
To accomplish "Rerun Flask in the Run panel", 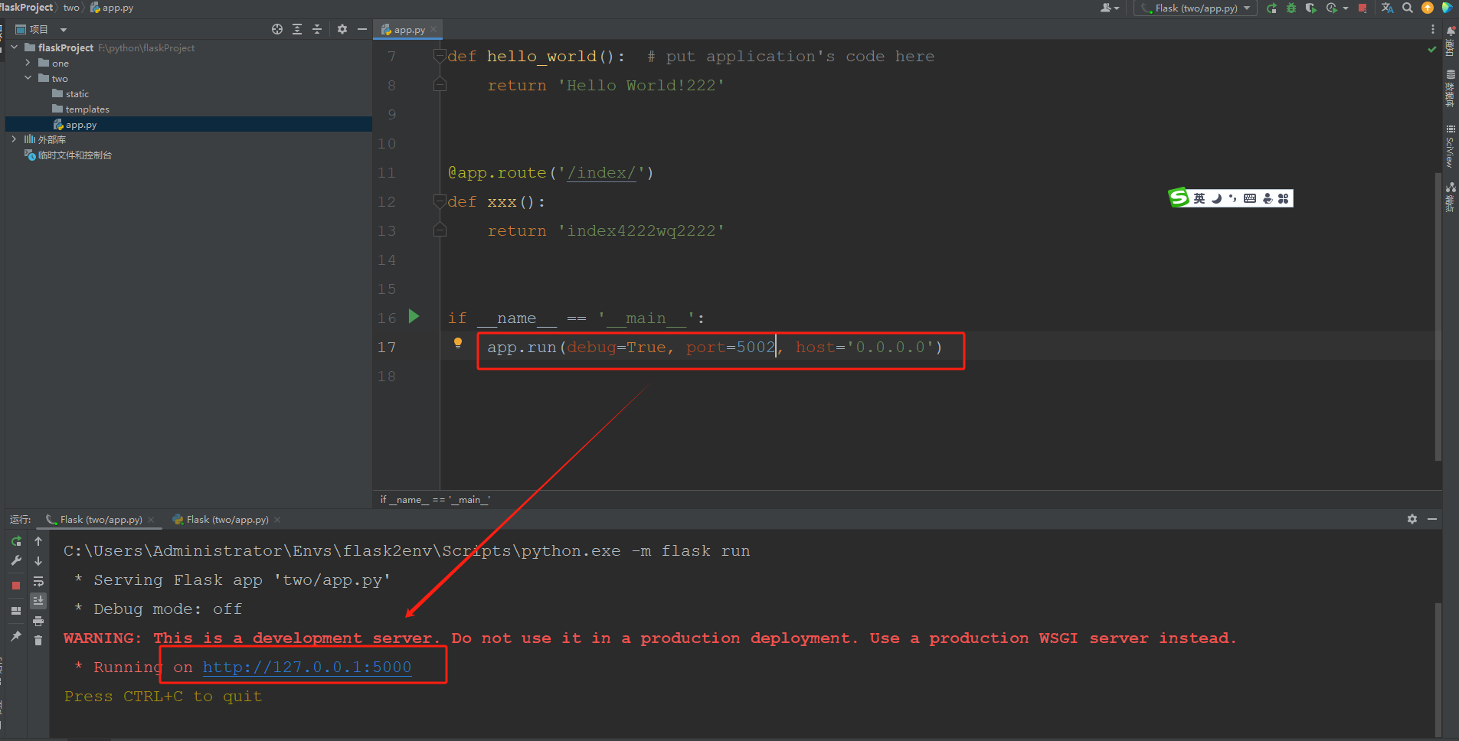I will pyautogui.click(x=16, y=541).
